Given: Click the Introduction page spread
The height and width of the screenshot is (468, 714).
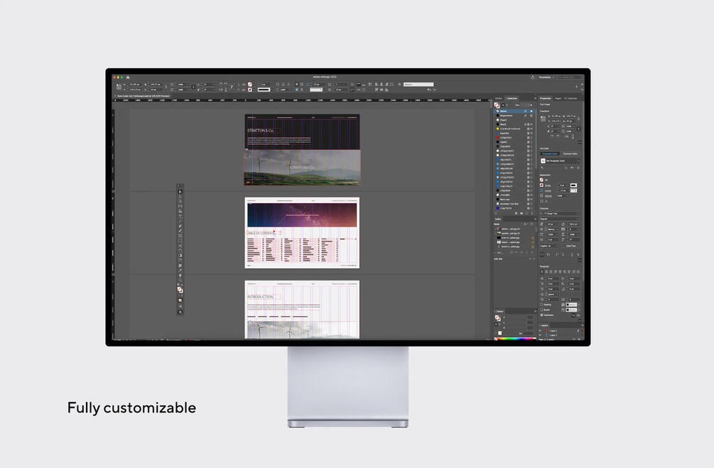Looking at the screenshot, I should pos(303,310).
